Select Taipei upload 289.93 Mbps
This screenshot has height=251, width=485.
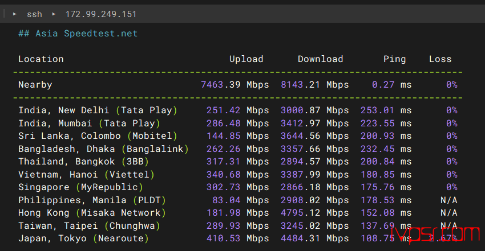[238, 226]
